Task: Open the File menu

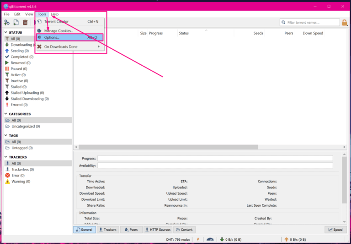Action: pos(7,14)
